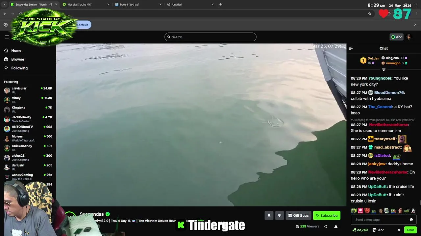Report stream using warning triangle icon
This screenshot has width=421, height=236.
click(336, 226)
